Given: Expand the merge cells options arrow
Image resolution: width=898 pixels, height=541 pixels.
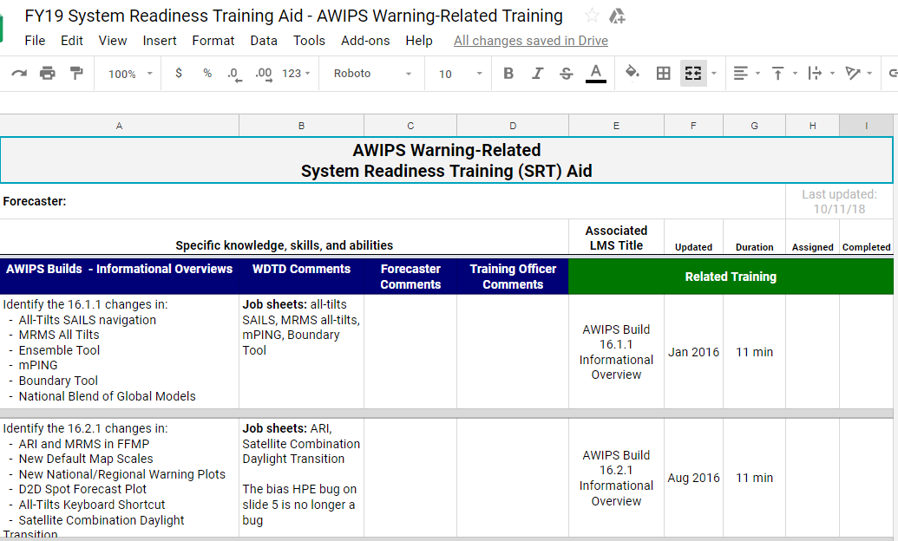Looking at the screenshot, I should pos(713,74).
